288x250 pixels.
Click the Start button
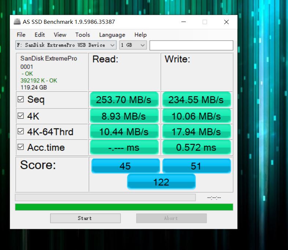pyautogui.click(x=85, y=218)
